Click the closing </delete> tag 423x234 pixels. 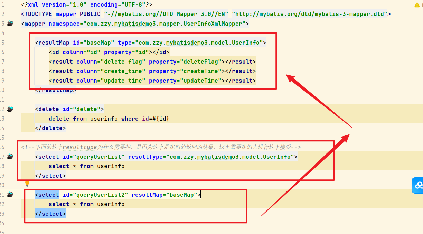coord(50,128)
